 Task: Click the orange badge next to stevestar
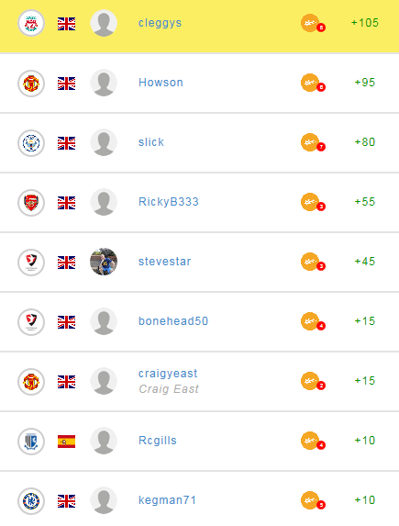point(313,262)
